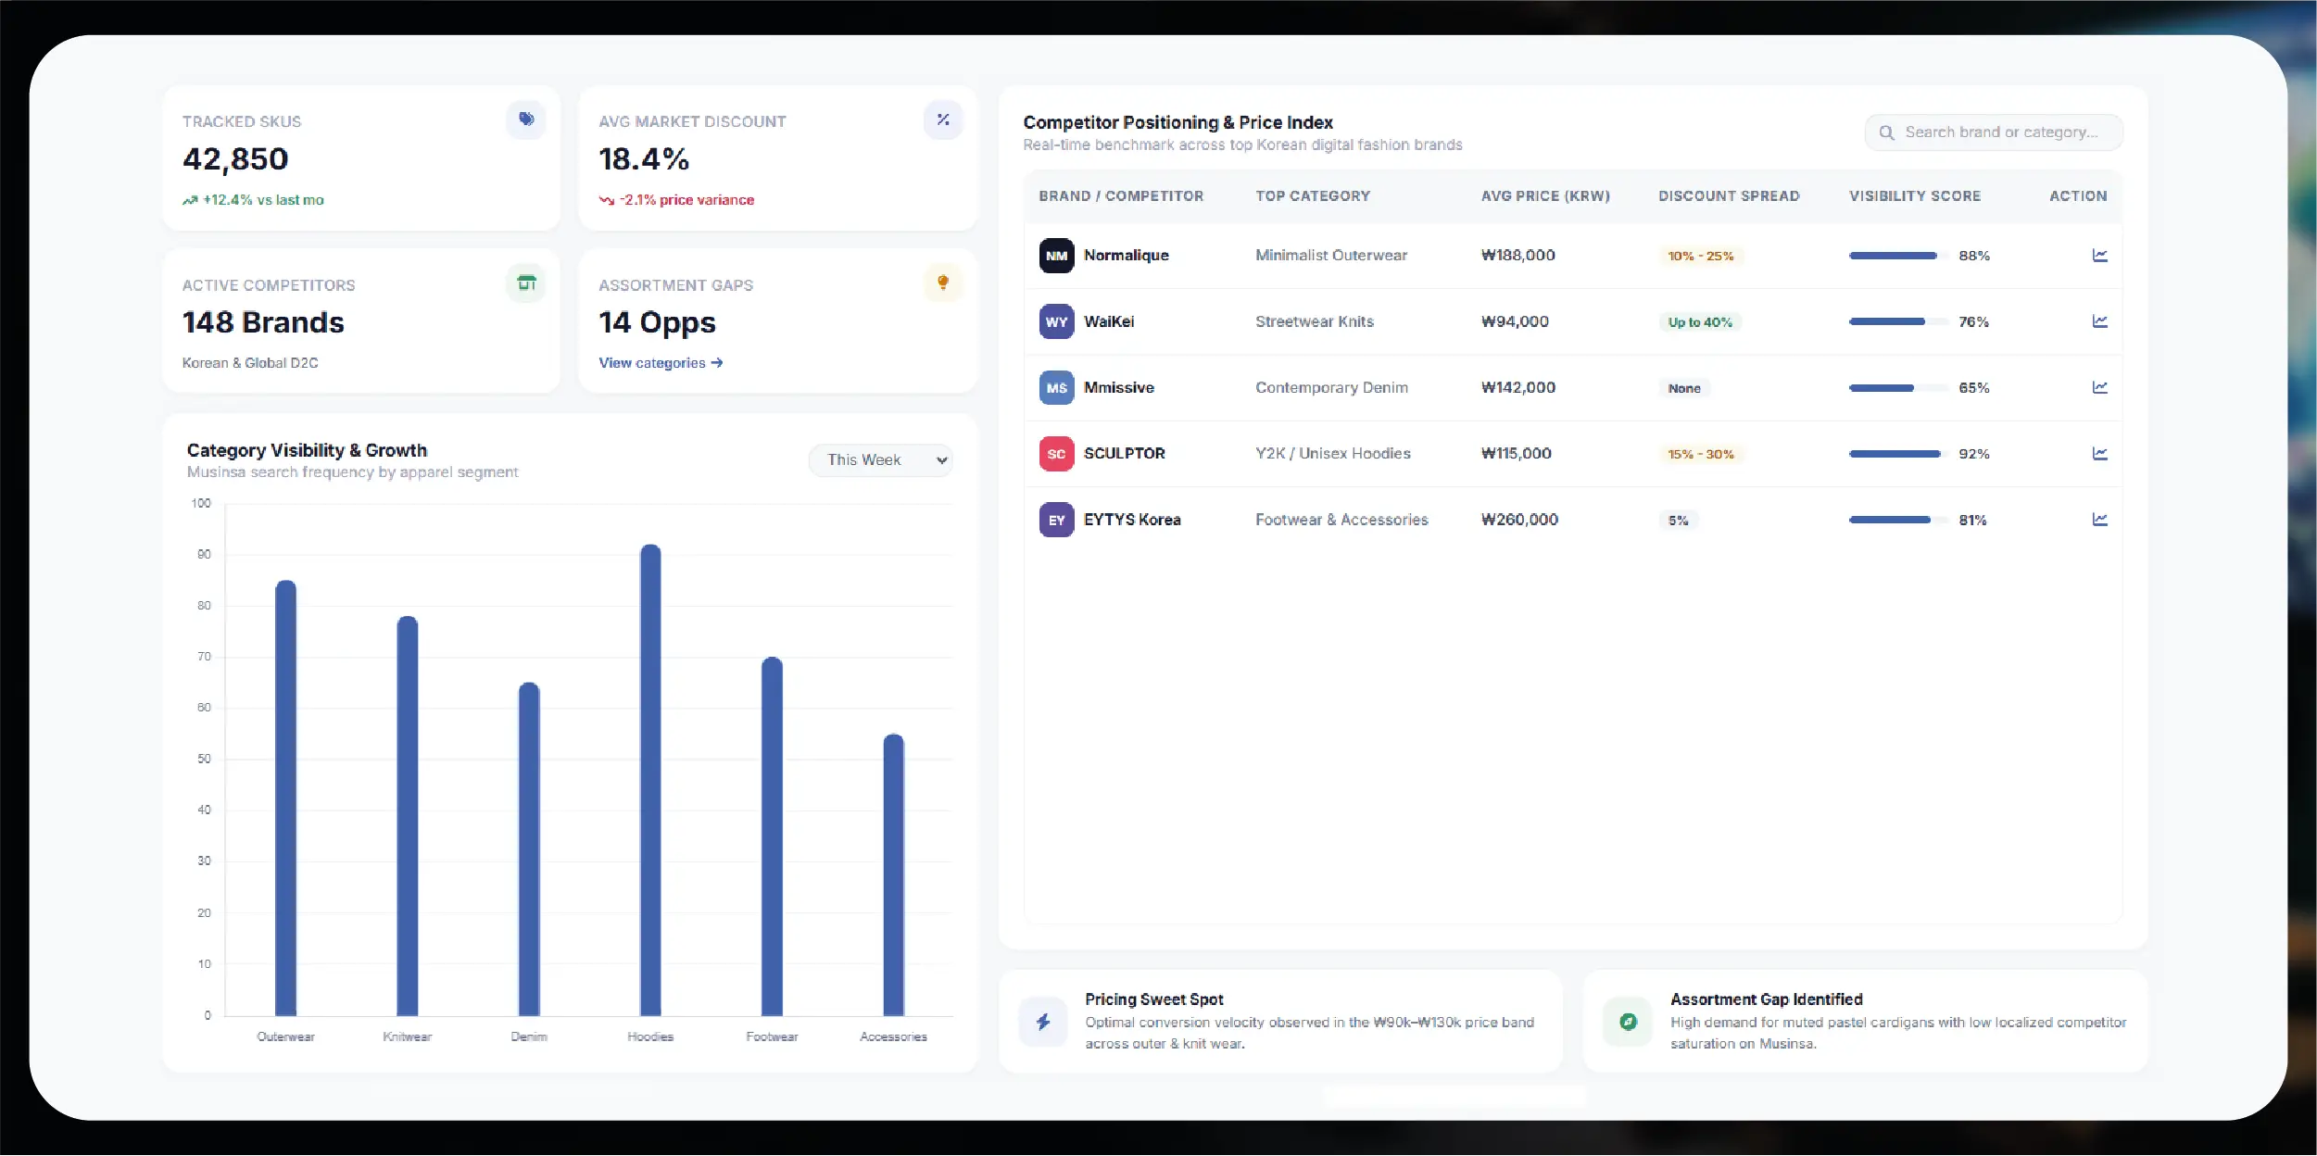Click the EY brand avatar for EYTYS Korea
The height and width of the screenshot is (1156, 2317).
coord(1056,520)
